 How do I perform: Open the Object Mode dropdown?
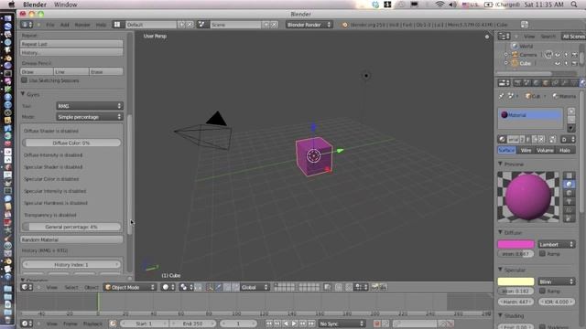pyautogui.click(x=130, y=287)
